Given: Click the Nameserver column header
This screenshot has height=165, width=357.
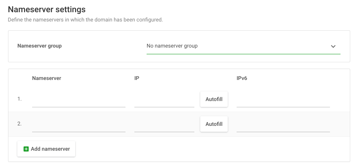Looking at the screenshot, I should click(x=46, y=78).
